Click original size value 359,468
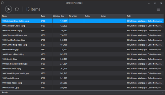 (64, 88)
